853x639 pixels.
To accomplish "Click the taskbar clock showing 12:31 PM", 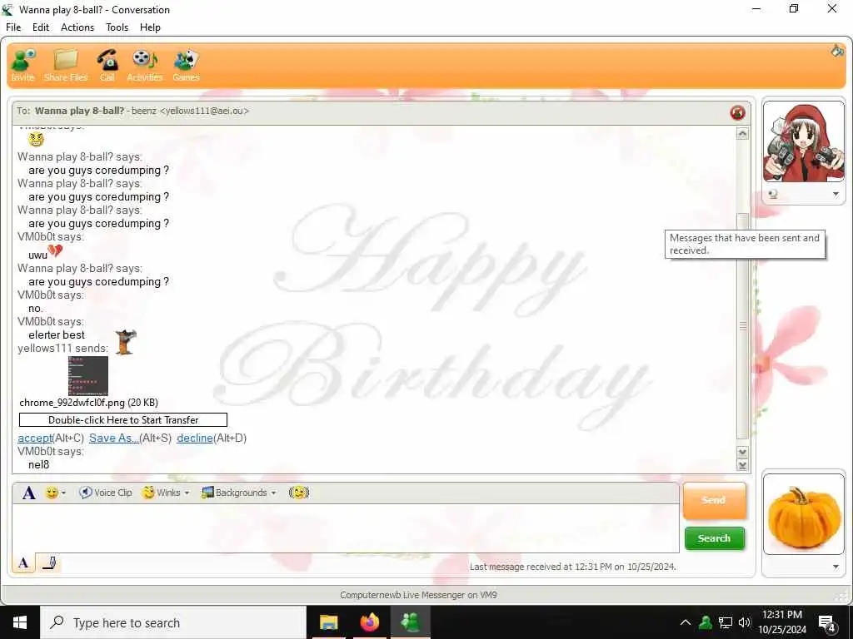I will [x=781, y=622].
